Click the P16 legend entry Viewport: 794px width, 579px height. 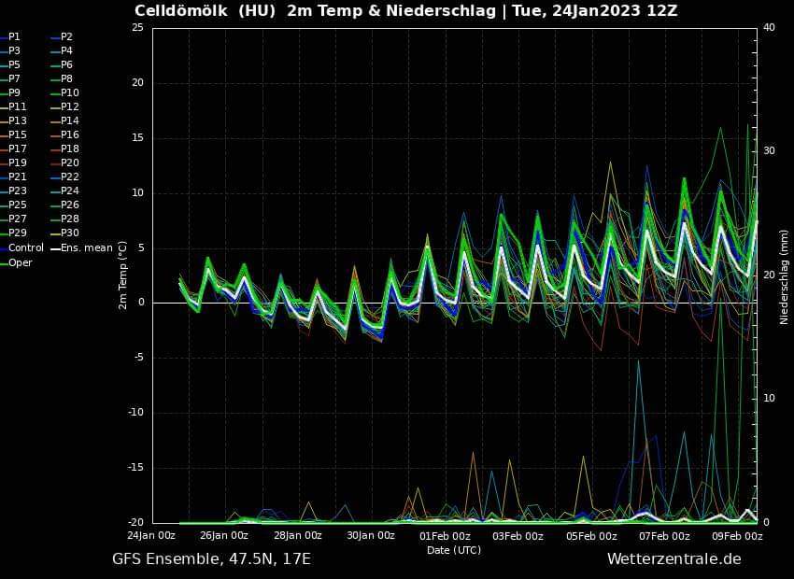click(x=69, y=134)
